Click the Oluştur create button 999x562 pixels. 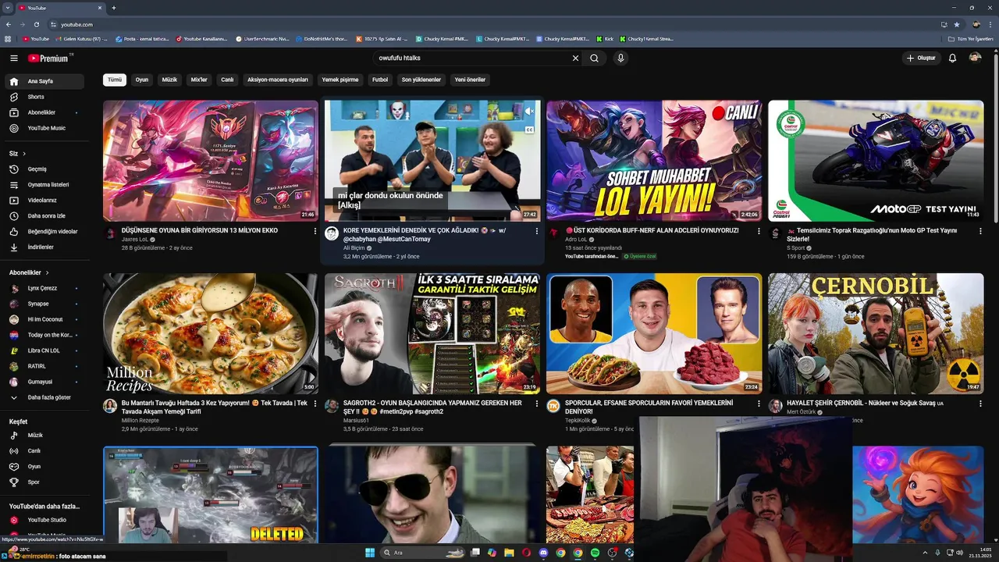tap(921, 58)
